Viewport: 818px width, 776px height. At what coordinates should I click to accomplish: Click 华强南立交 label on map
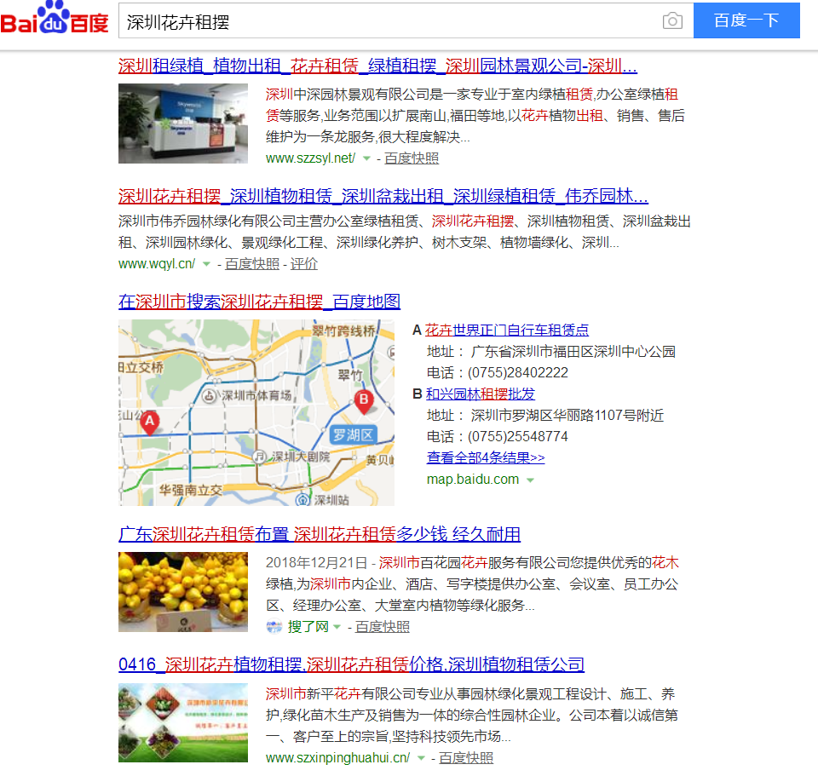coord(191,490)
